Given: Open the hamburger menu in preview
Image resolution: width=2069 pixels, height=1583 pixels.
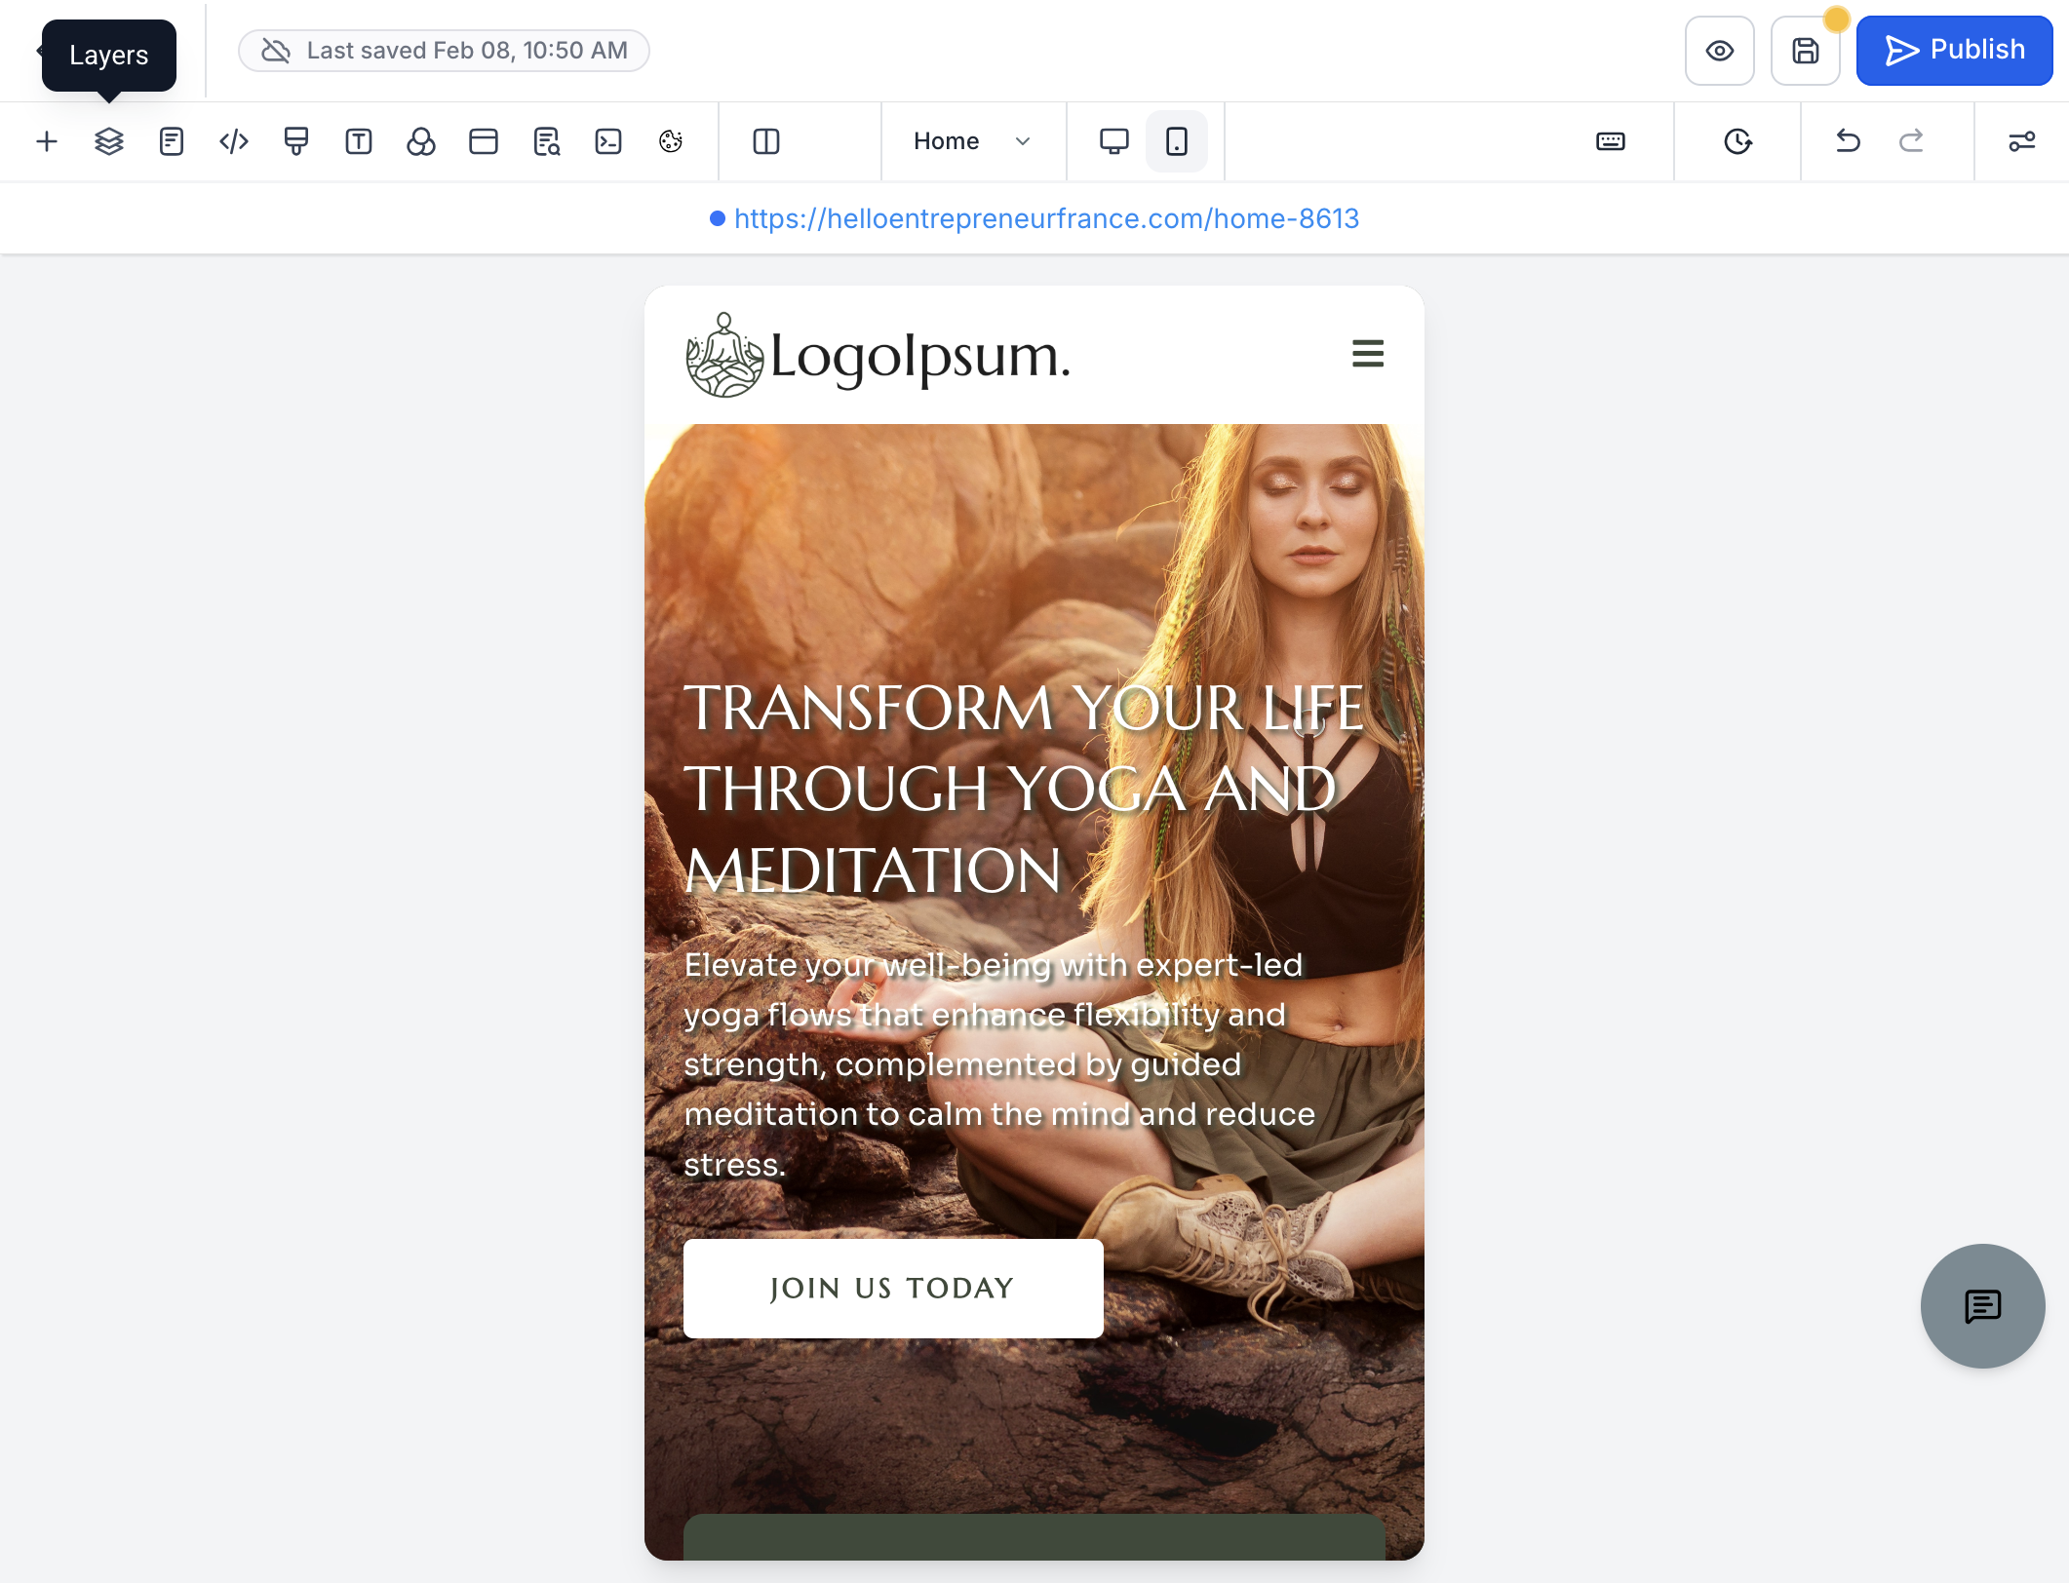Looking at the screenshot, I should (1368, 354).
